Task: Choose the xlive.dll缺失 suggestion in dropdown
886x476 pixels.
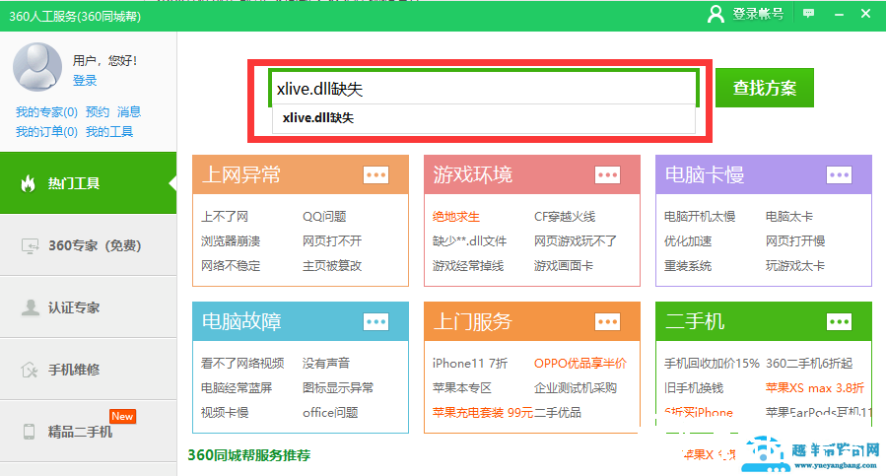Action: tap(484, 118)
